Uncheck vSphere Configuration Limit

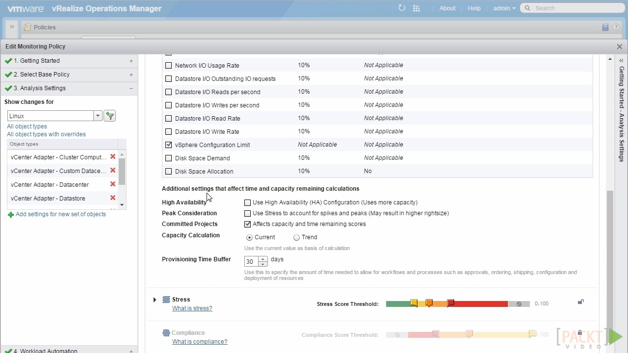tap(169, 145)
